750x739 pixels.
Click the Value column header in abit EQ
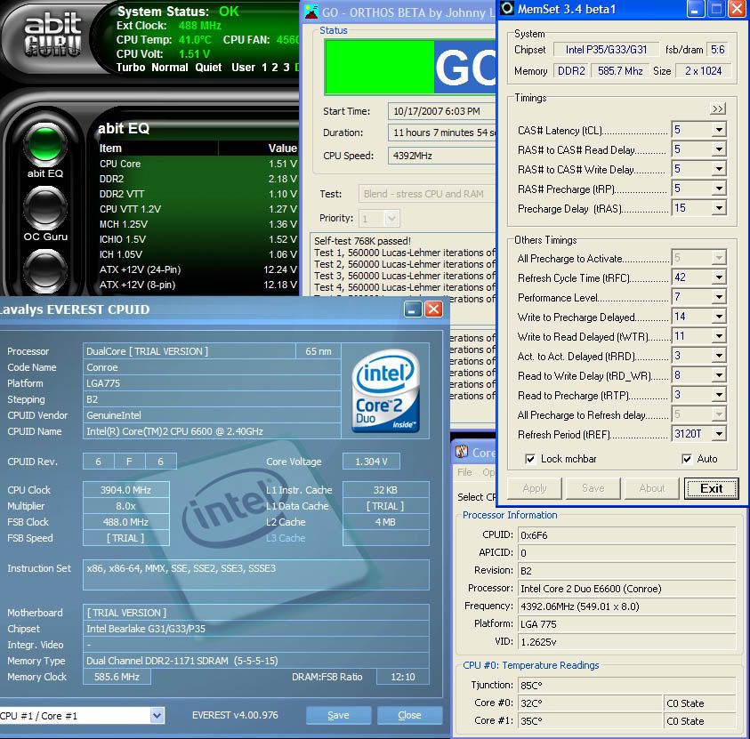pyautogui.click(x=259, y=149)
